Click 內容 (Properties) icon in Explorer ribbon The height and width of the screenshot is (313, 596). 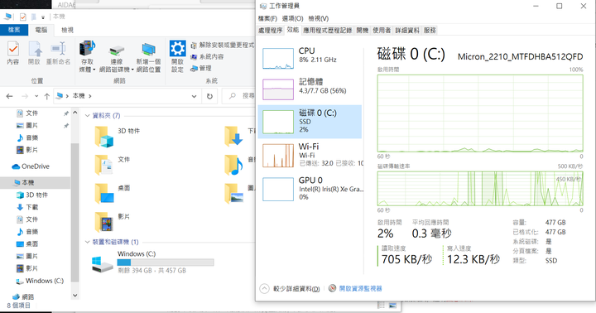pos(13,53)
